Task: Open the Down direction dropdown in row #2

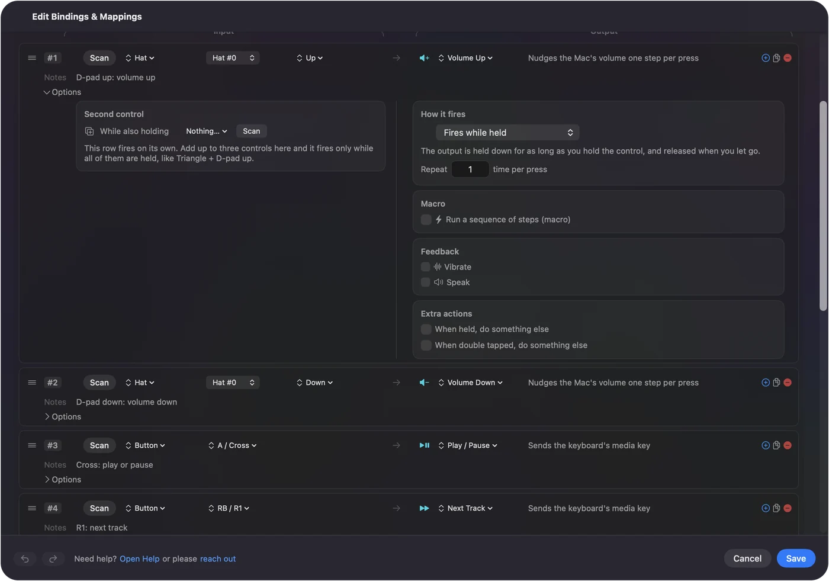Action: point(315,383)
